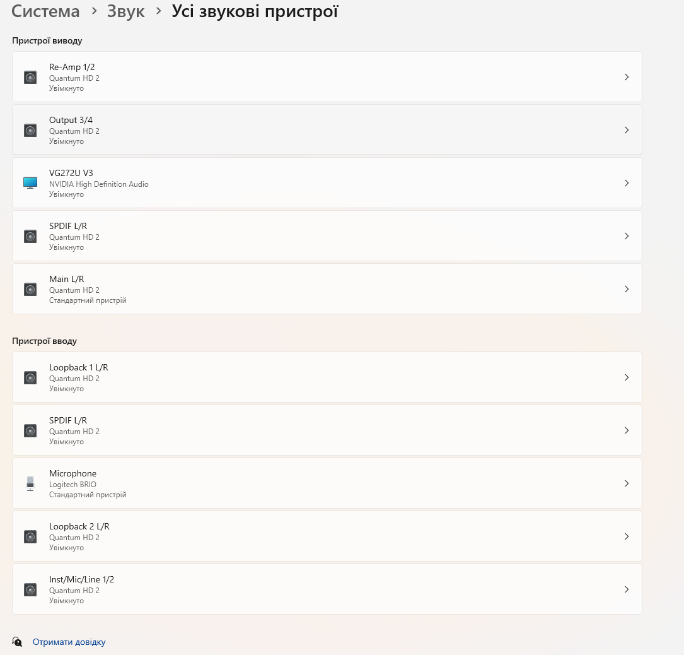Navigate to Звук breadcrumb
Screen dimensions: 684x655
pyautogui.click(x=125, y=11)
